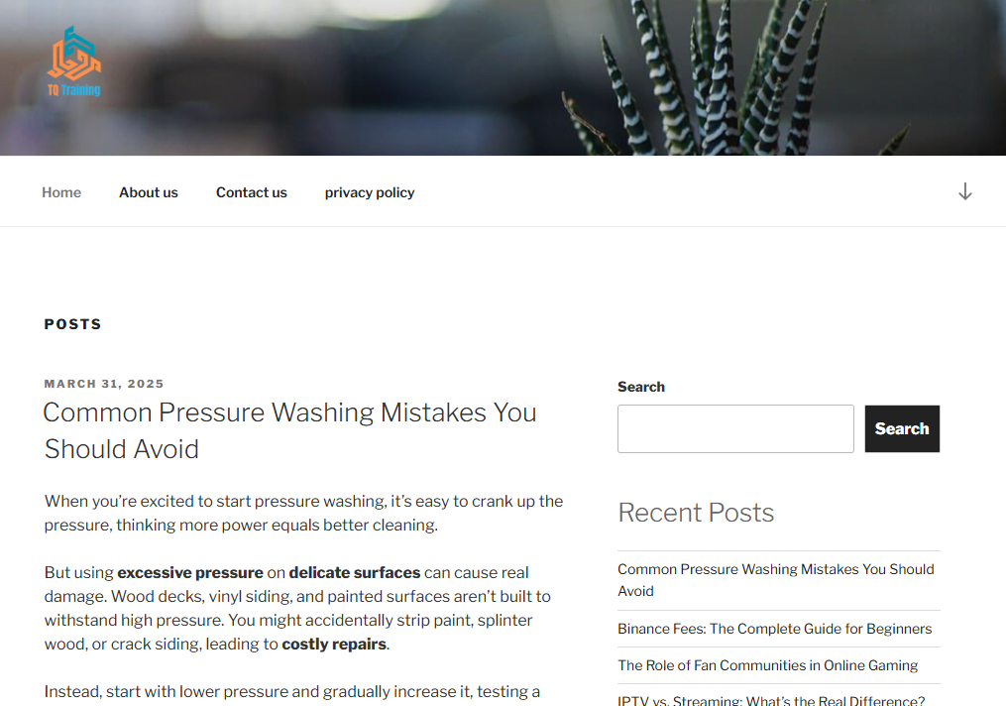Click the POSTS section heading

[x=72, y=324]
